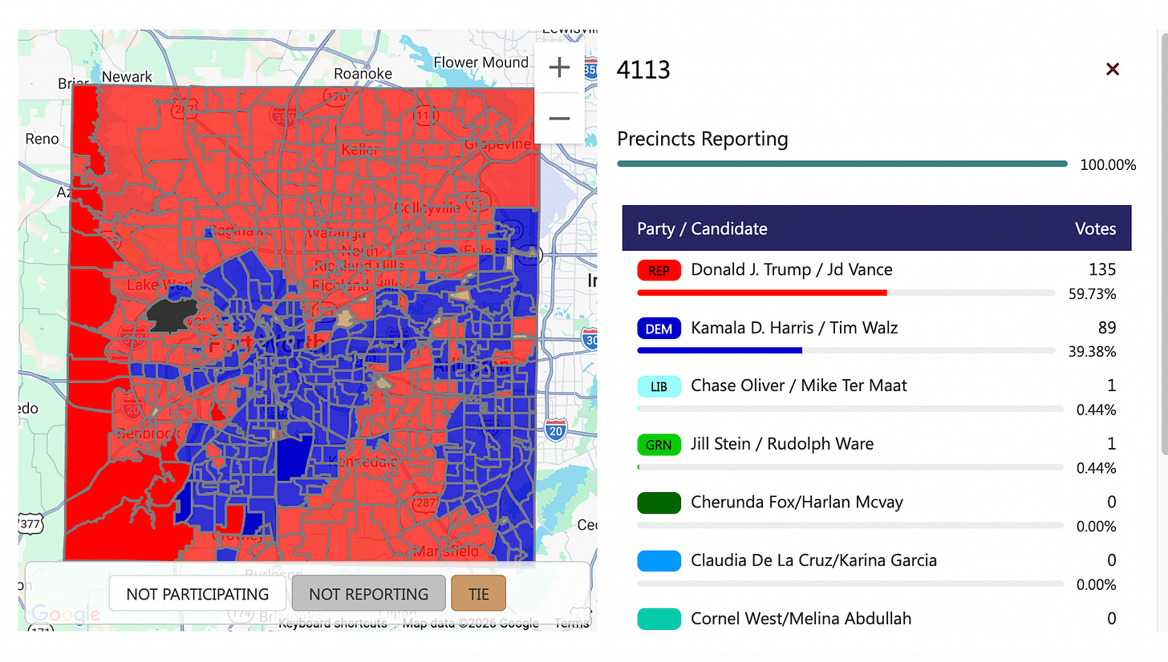Click the Map data ©2026 Google attribution
Image resolution: width=1168 pixels, height=662 pixels.
coord(470,623)
